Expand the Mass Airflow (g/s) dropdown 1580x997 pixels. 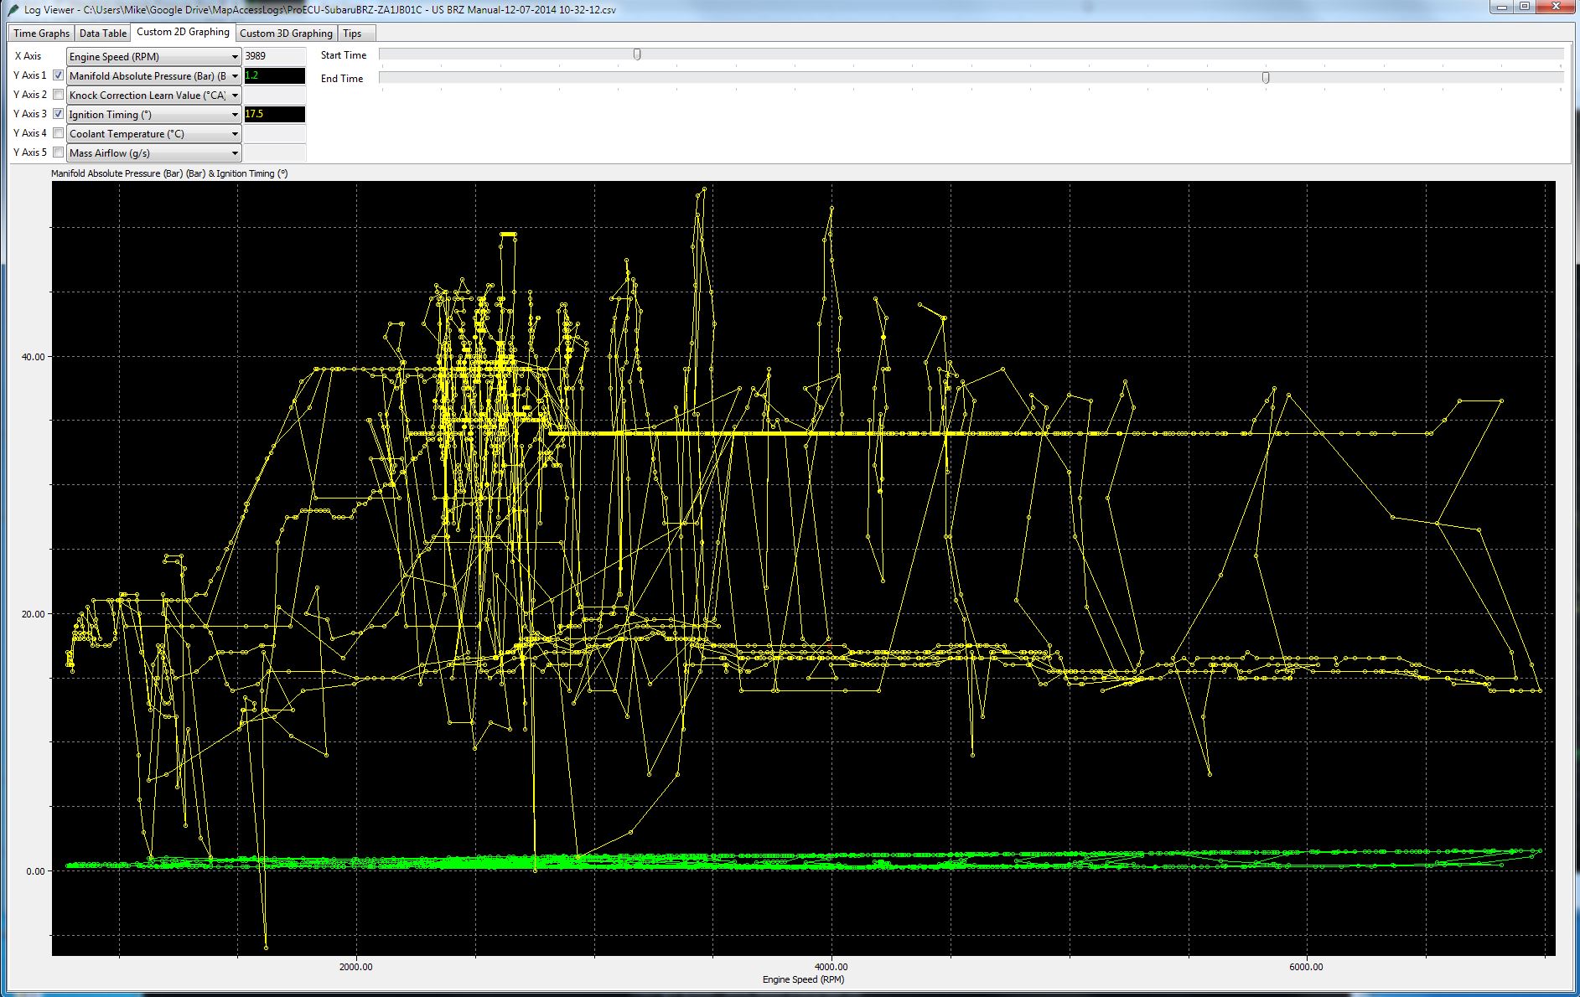(x=154, y=153)
